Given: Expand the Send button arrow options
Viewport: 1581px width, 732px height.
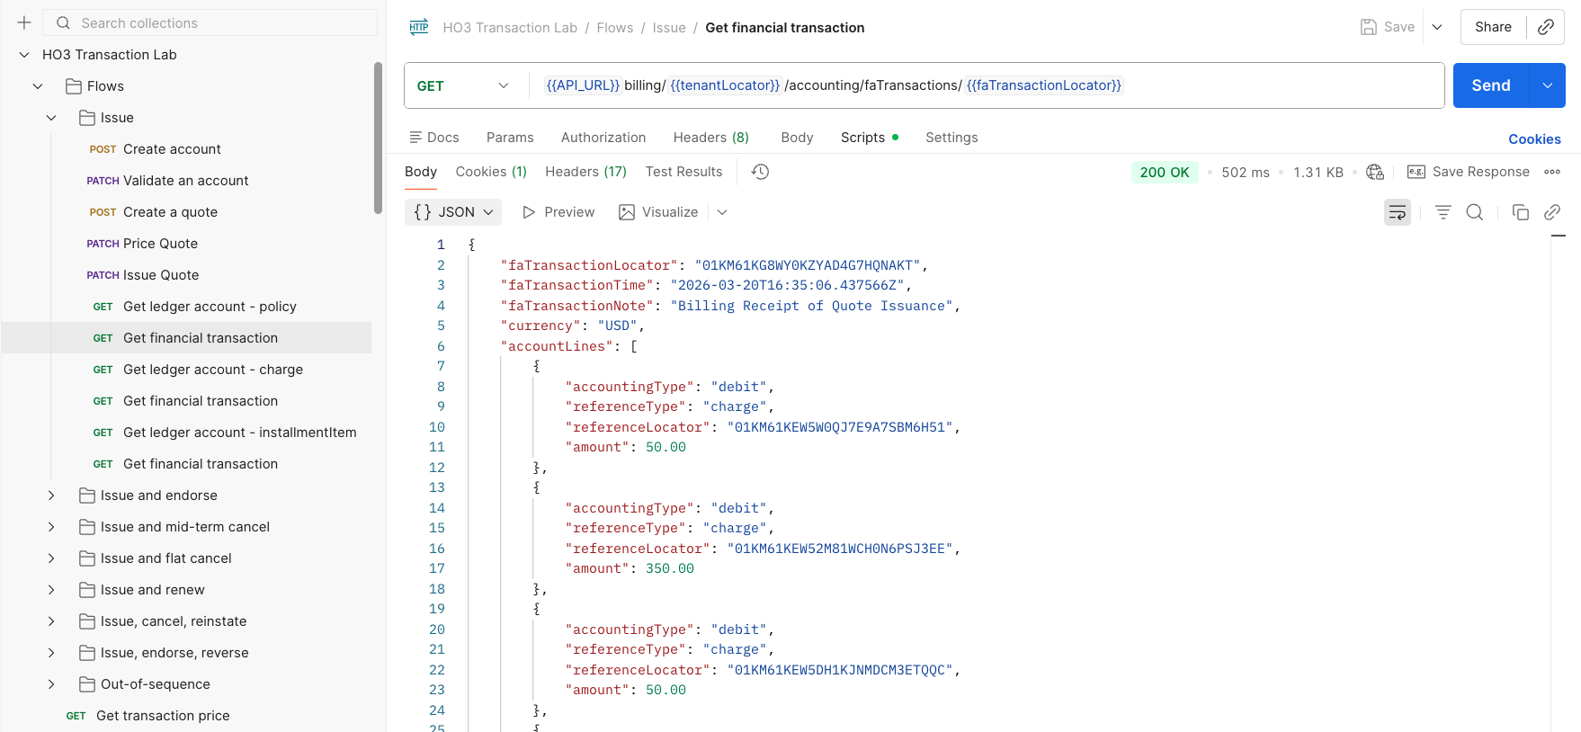Looking at the screenshot, I should (x=1548, y=85).
